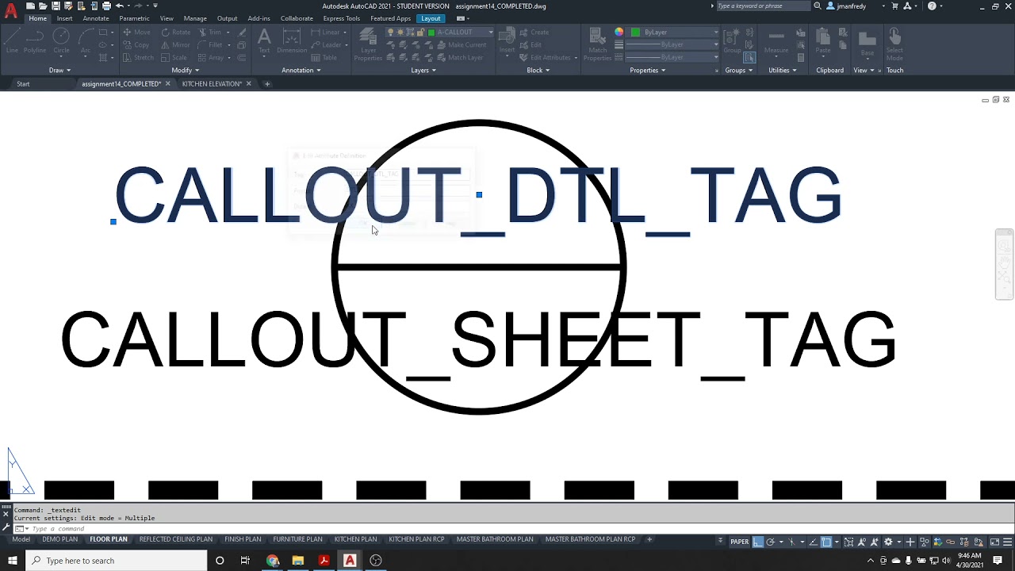
Task: Click the Select Mode touch icon
Action: click(x=894, y=44)
